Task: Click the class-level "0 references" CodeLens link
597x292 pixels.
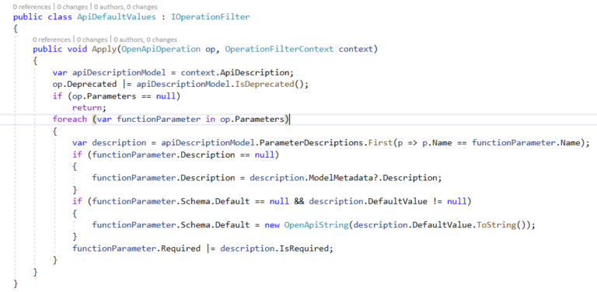Action: [30, 7]
